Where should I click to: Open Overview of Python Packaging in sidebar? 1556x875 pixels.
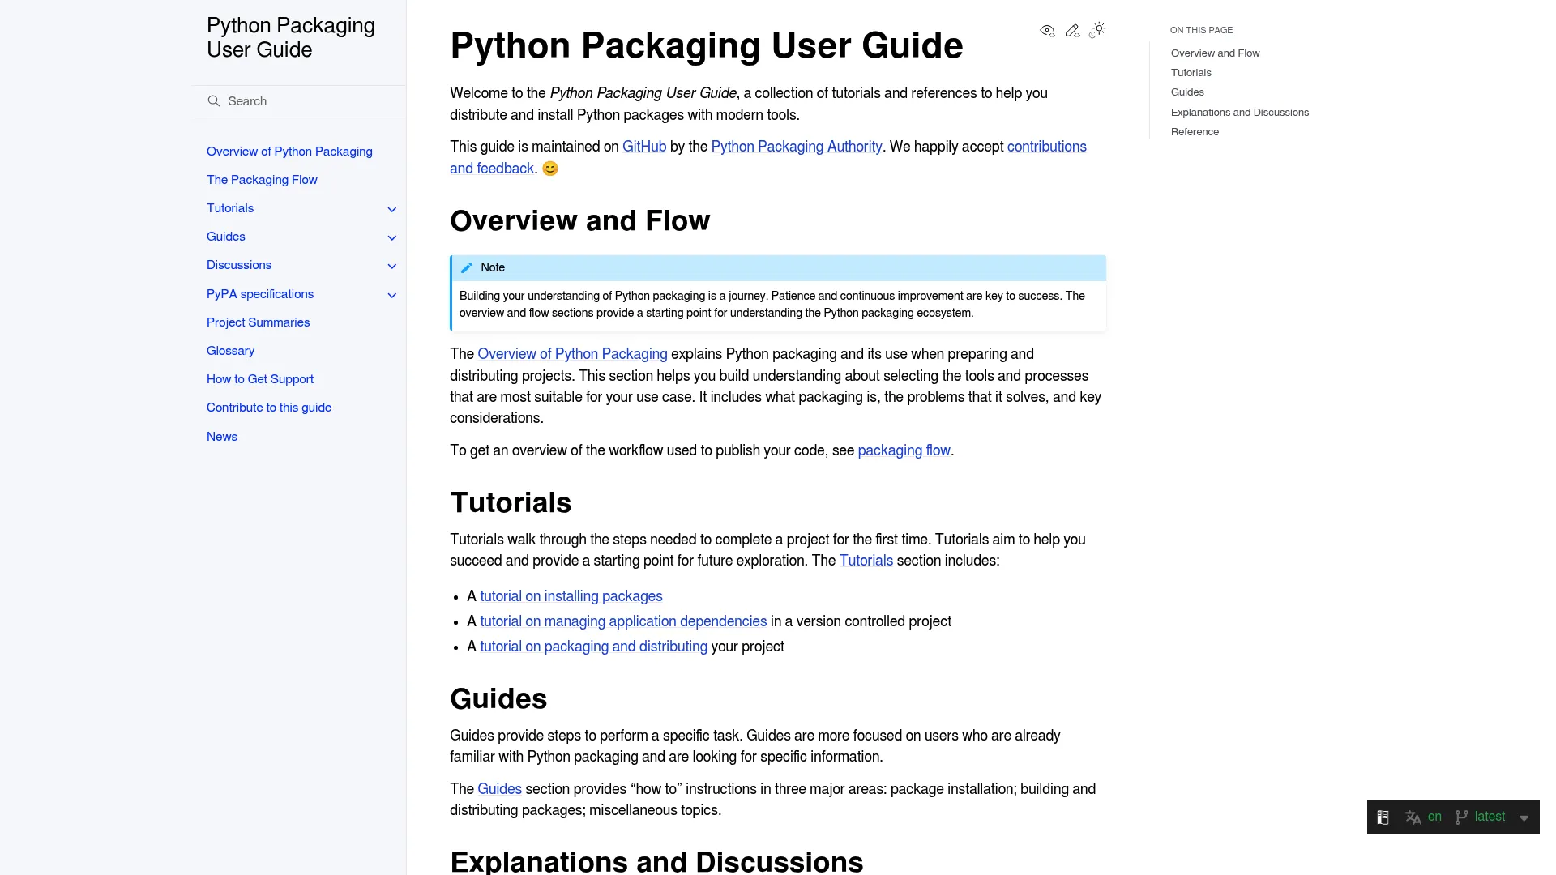[289, 152]
